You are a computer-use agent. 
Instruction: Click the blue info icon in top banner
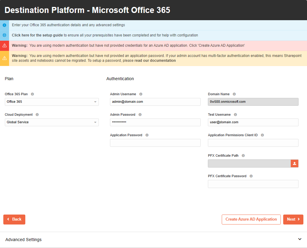[5, 25]
